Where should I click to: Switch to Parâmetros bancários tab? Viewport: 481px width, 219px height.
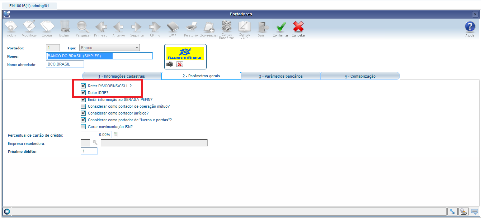point(280,76)
